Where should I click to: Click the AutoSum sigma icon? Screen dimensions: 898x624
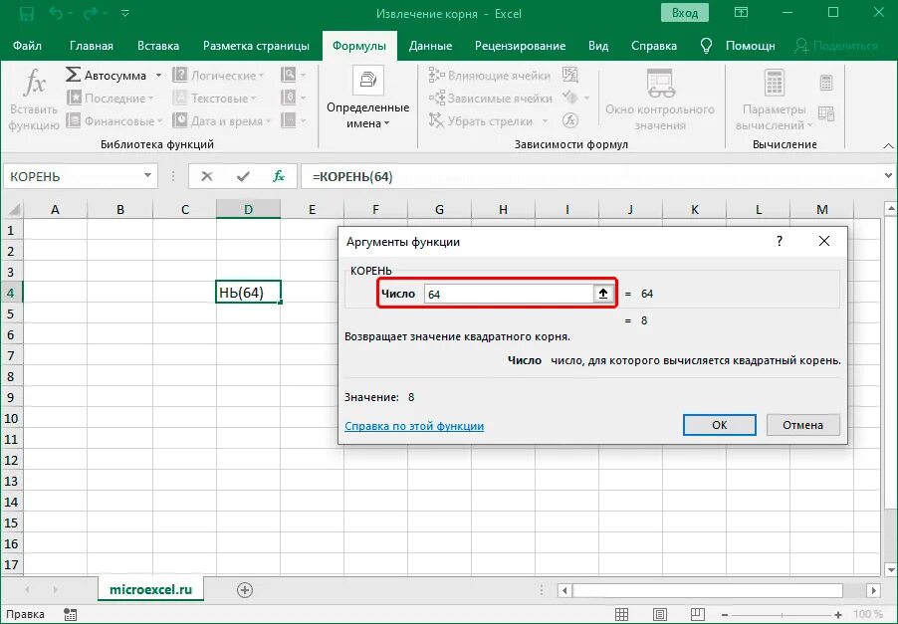click(73, 75)
